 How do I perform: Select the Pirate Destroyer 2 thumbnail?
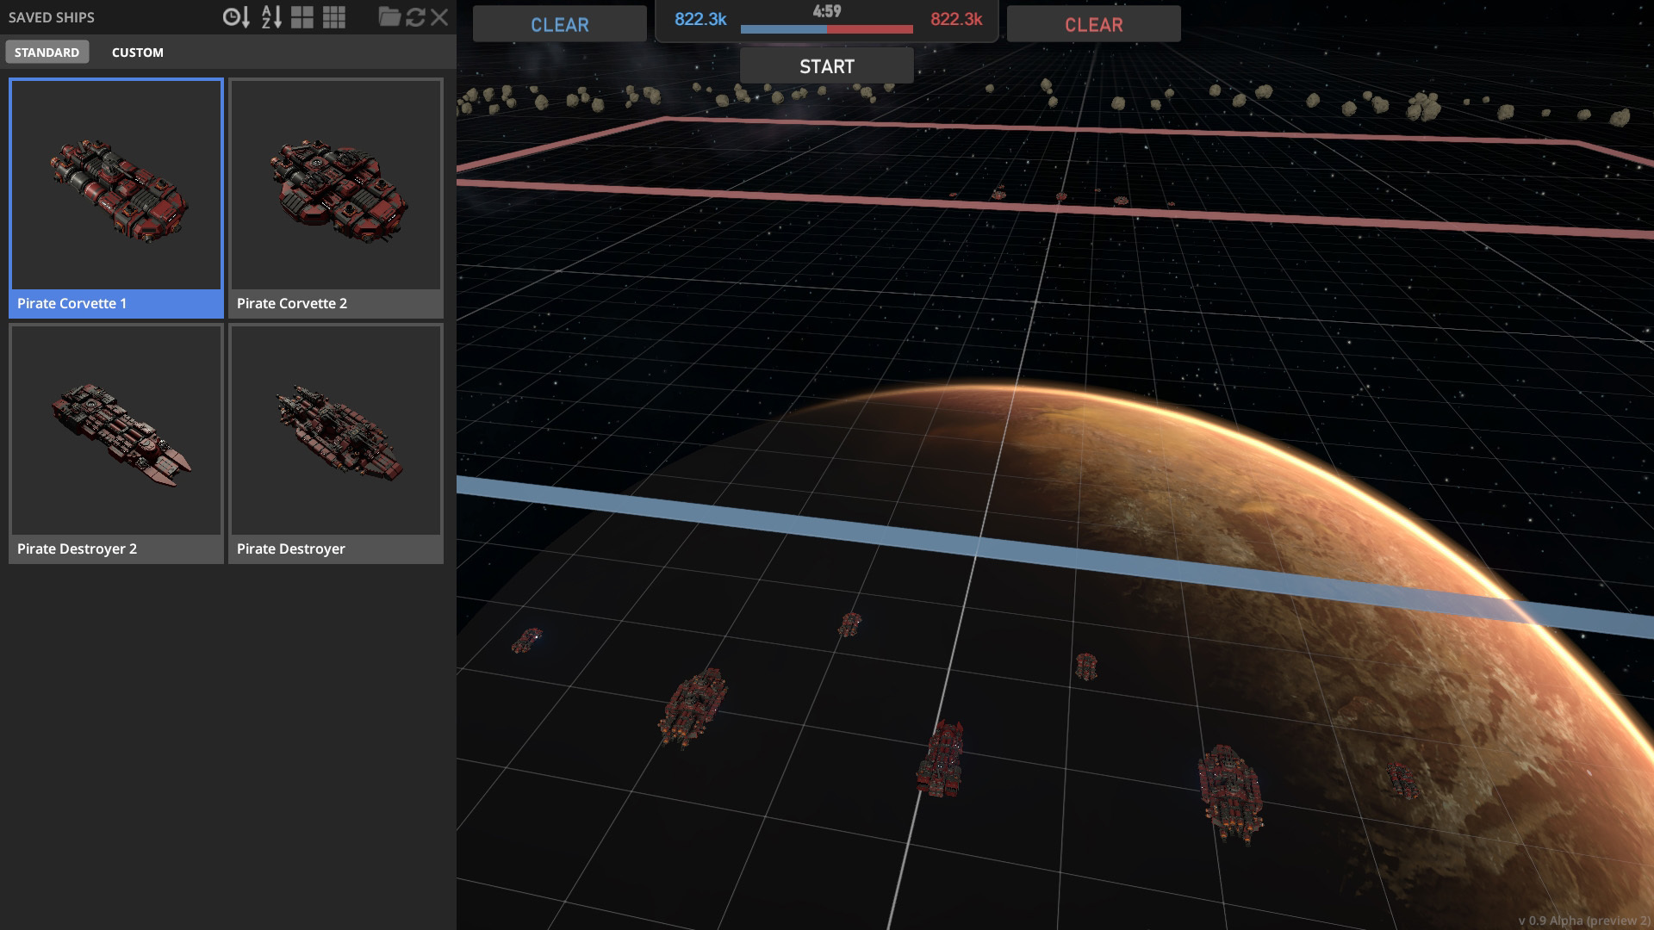[x=116, y=443]
